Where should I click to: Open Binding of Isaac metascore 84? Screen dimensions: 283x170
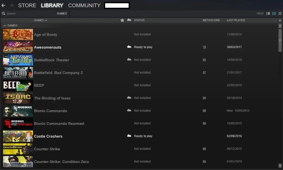tap(204, 98)
